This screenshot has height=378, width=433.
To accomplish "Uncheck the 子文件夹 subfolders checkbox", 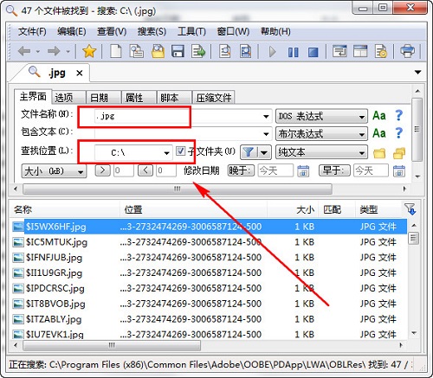I will (x=180, y=151).
